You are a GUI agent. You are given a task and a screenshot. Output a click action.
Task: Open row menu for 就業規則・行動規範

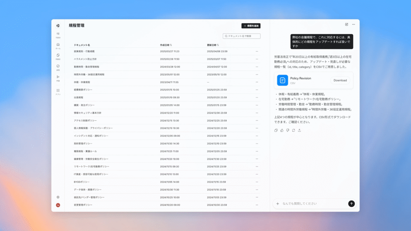coord(257,51)
